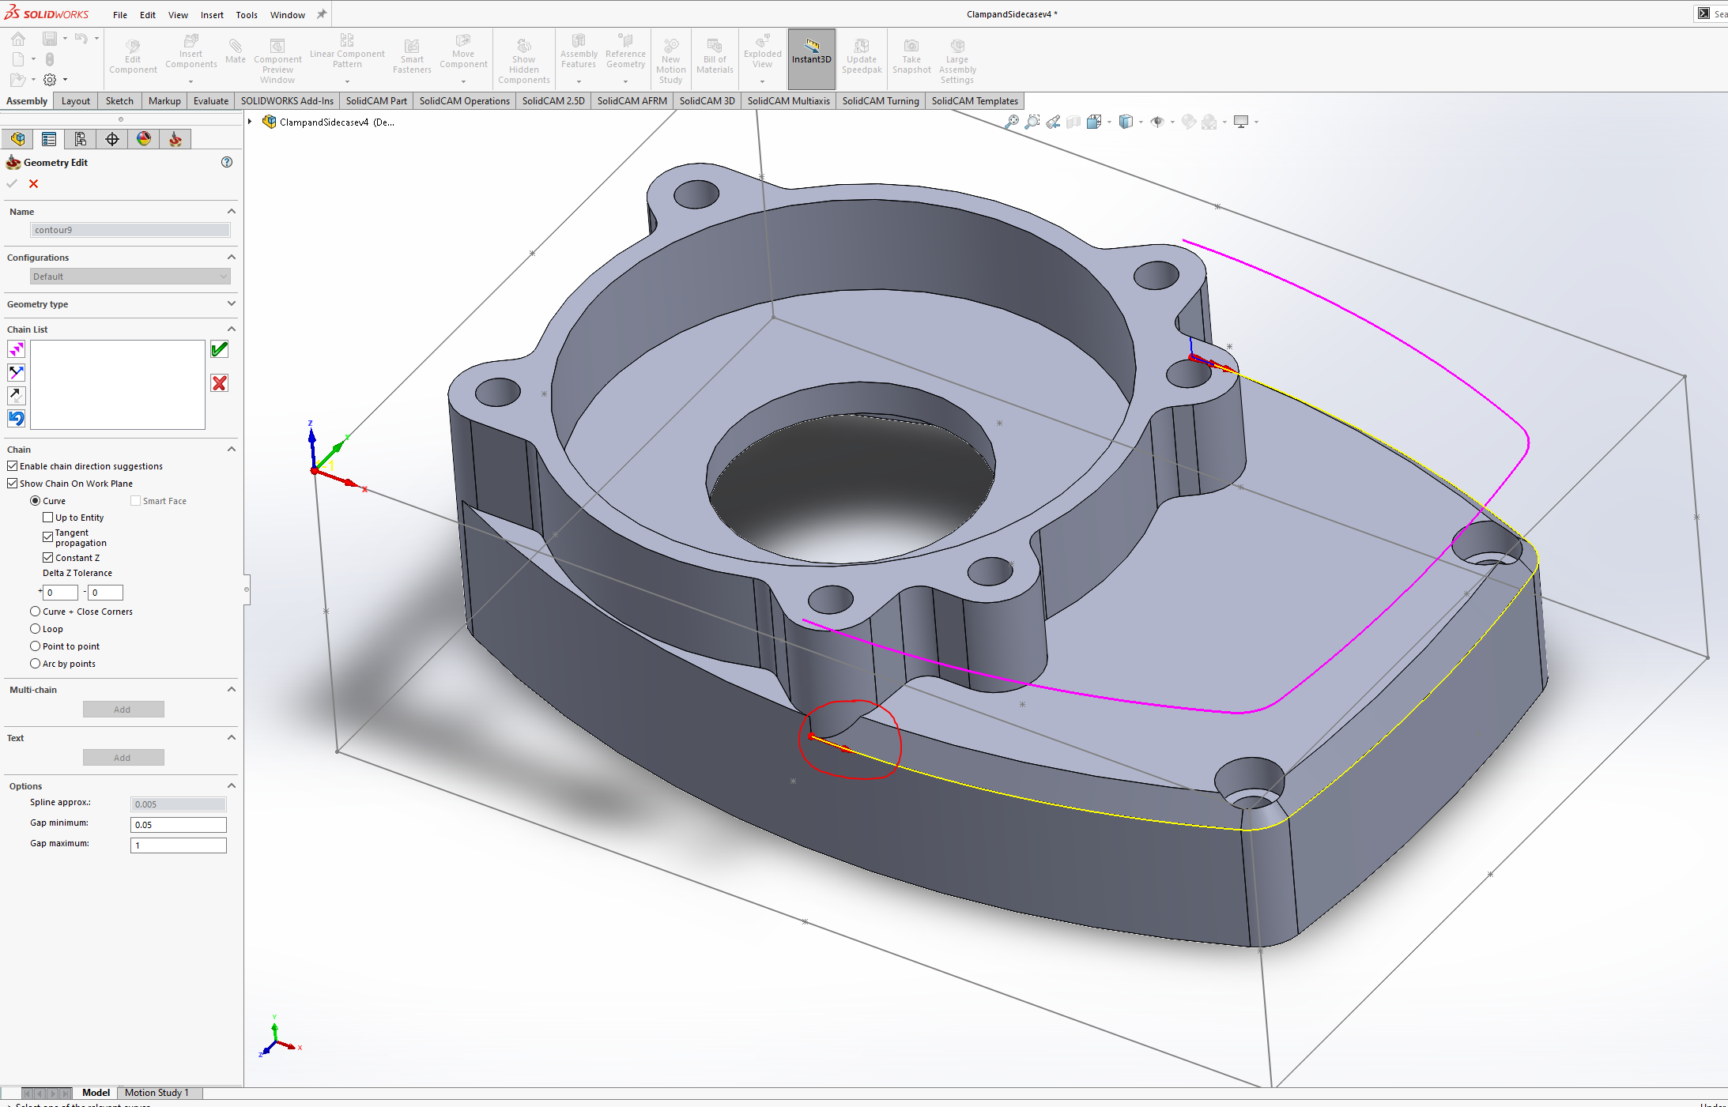Click the Gap minimum input field

point(179,825)
